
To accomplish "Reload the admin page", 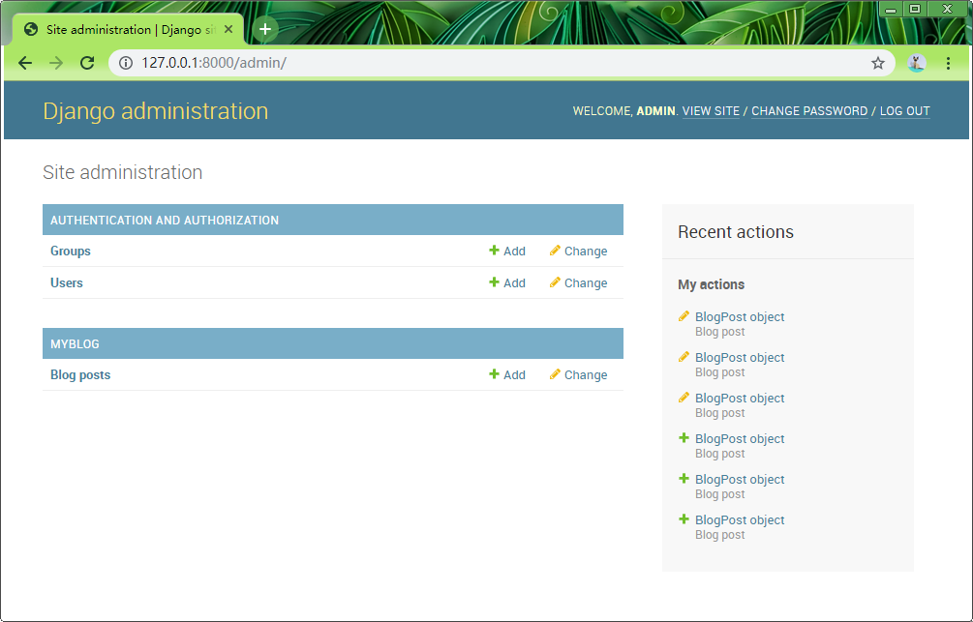I will pyautogui.click(x=87, y=63).
